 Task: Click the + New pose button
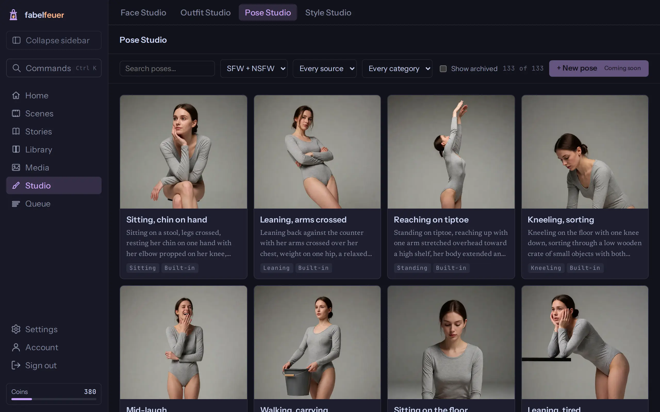point(599,68)
